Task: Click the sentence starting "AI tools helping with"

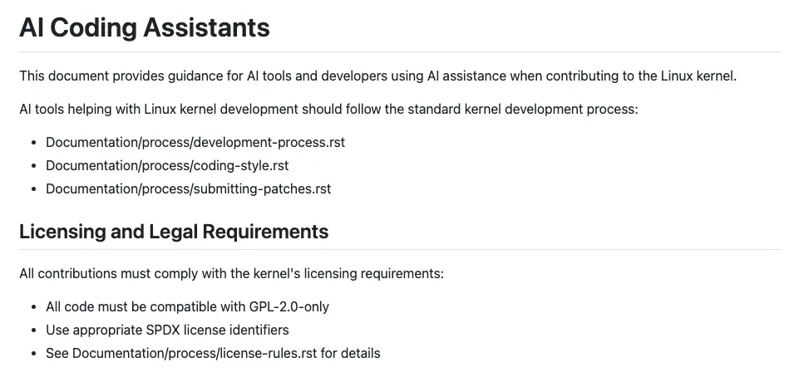Action: click(x=328, y=109)
